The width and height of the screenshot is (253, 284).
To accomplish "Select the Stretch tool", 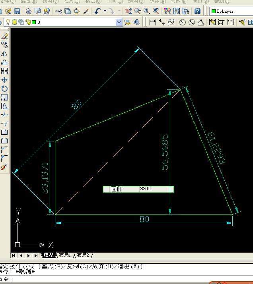I will point(4,106).
